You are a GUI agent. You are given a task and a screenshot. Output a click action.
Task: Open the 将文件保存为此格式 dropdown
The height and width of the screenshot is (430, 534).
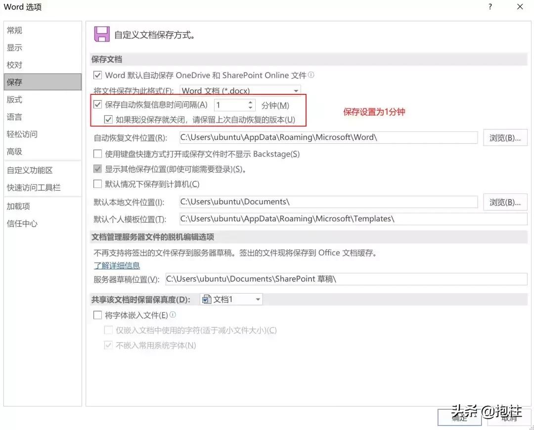tap(296, 90)
